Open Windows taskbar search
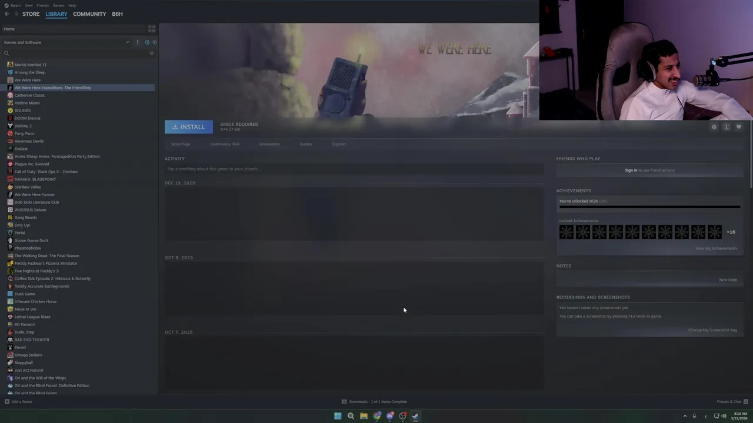This screenshot has width=753, height=423. 351,416
